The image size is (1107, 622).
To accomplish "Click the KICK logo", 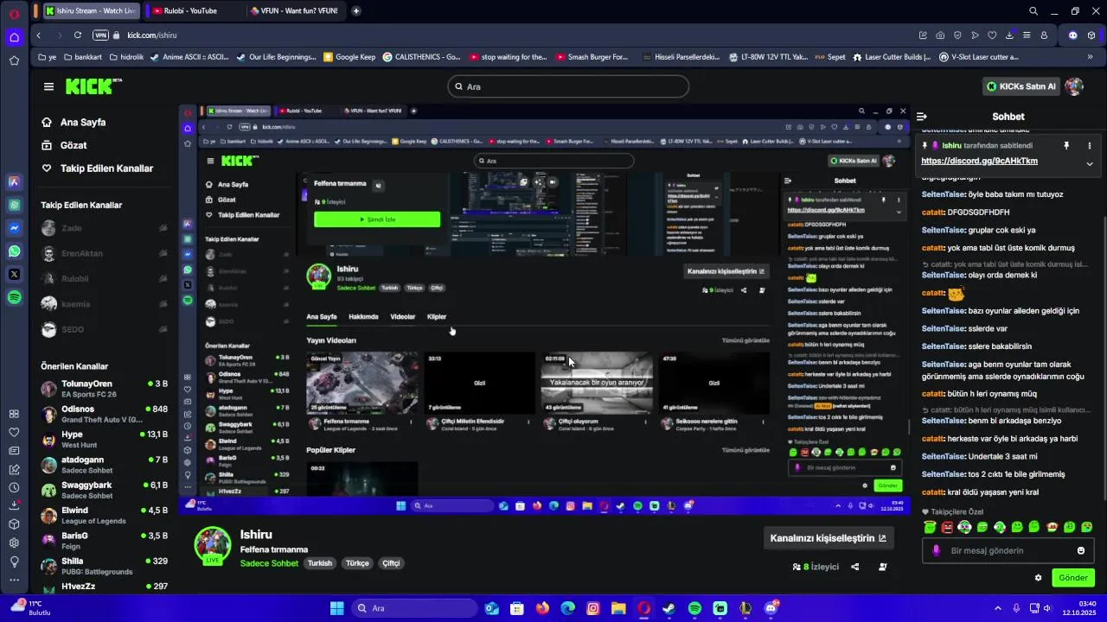I will [x=93, y=86].
